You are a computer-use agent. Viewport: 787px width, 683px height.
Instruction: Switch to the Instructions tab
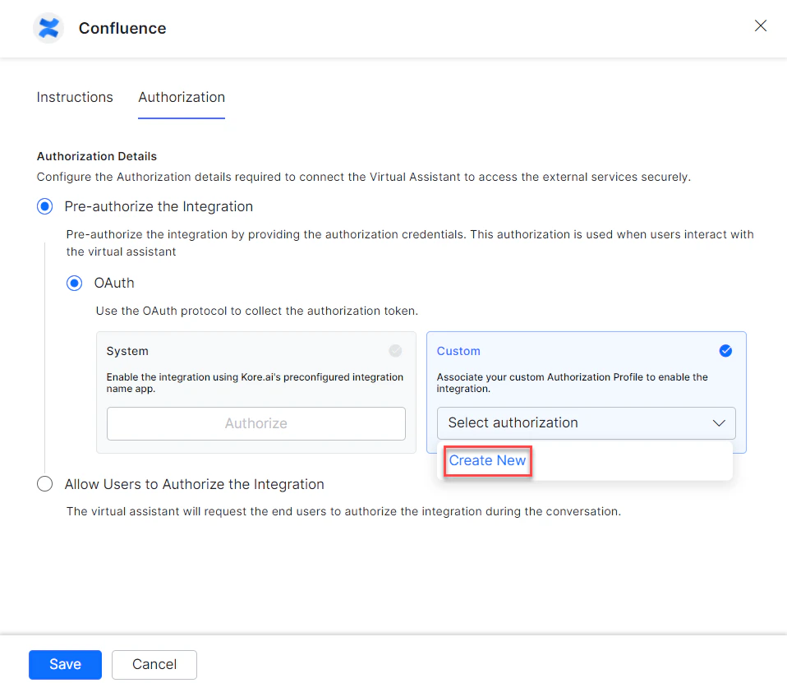coord(75,97)
